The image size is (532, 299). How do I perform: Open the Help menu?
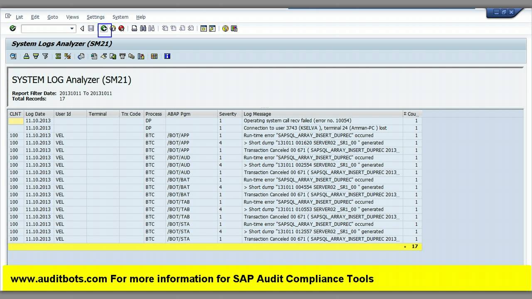pos(141,17)
